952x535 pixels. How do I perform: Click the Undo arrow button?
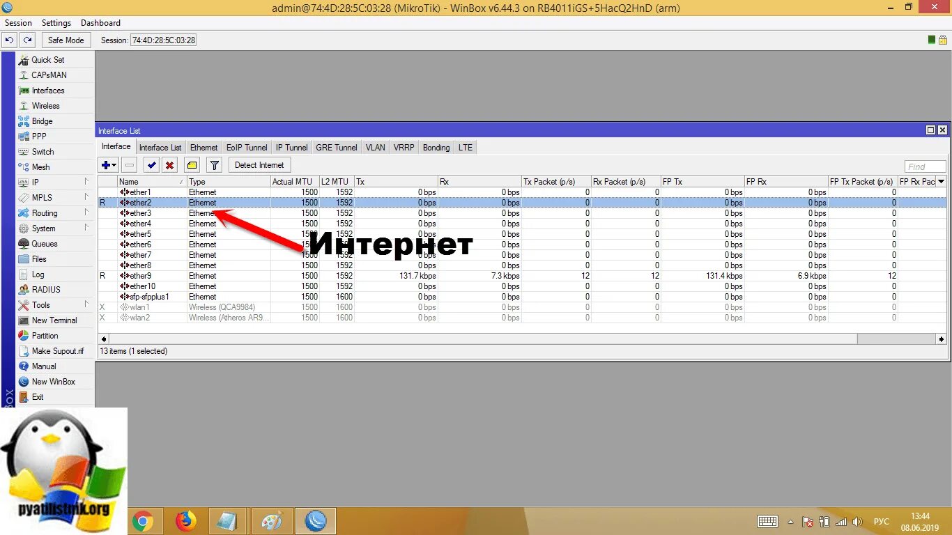[x=9, y=40]
